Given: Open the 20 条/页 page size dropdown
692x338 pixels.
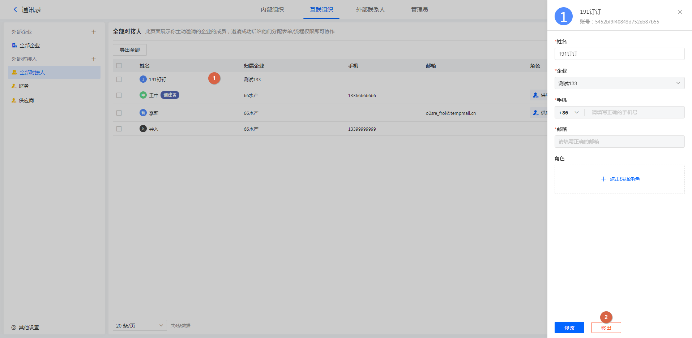Looking at the screenshot, I should coord(140,326).
